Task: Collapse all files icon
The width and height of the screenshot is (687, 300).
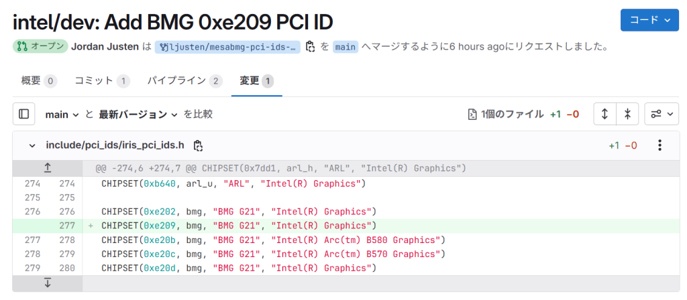Action: click(627, 114)
